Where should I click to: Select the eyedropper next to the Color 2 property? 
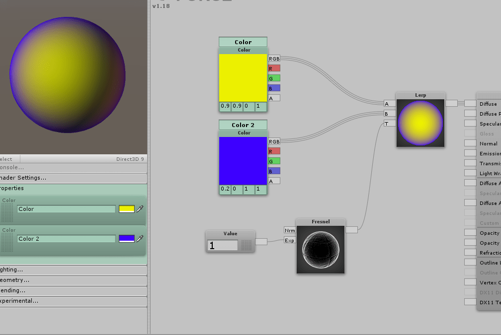click(x=140, y=239)
